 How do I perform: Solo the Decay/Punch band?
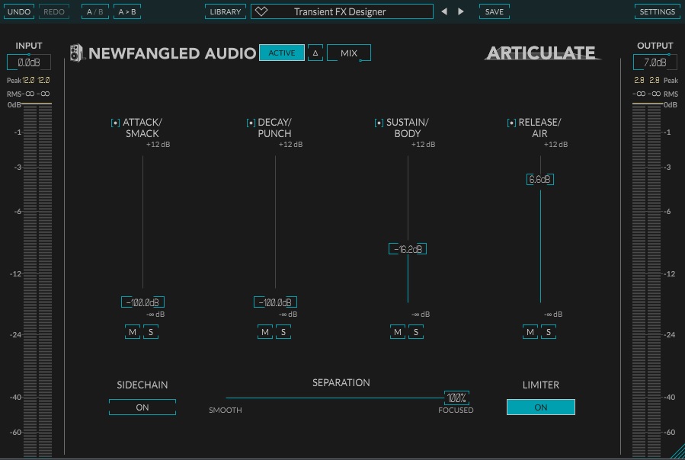(x=283, y=332)
